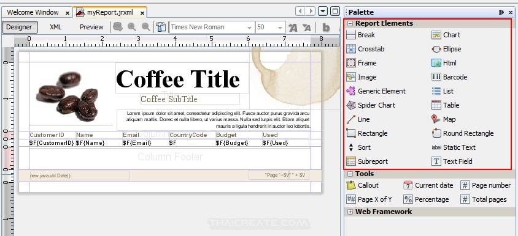Minimize the Palette panel
Screen dimensions: 518x236
501,12
